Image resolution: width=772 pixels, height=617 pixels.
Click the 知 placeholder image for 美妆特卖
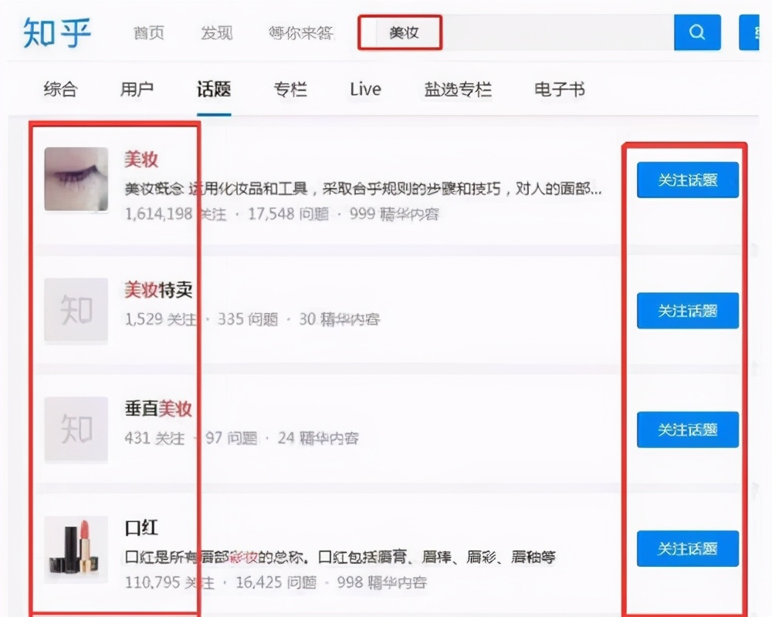[75, 309]
